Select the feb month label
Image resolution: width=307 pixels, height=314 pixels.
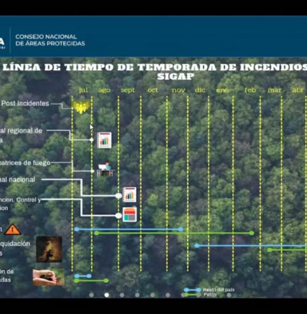tap(250, 90)
